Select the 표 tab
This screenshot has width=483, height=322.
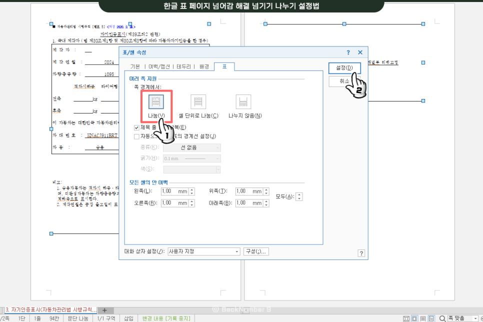[224, 66]
